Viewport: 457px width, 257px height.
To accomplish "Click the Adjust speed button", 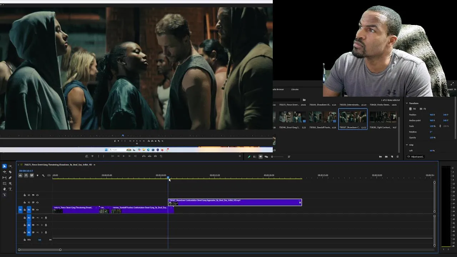I will pyautogui.click(x=416, y=157).
